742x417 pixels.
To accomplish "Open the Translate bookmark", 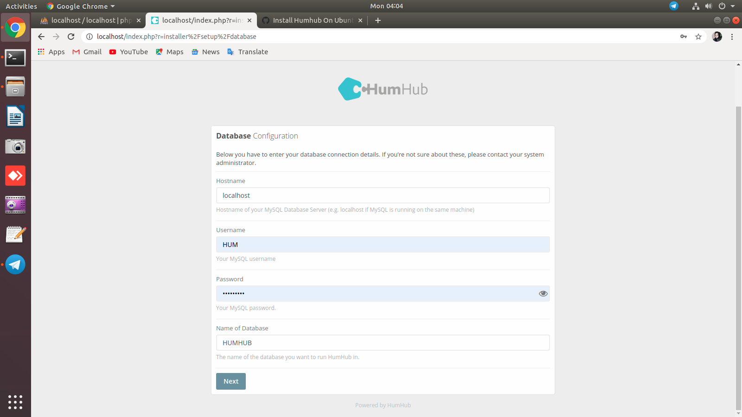I will click(247, 52).
